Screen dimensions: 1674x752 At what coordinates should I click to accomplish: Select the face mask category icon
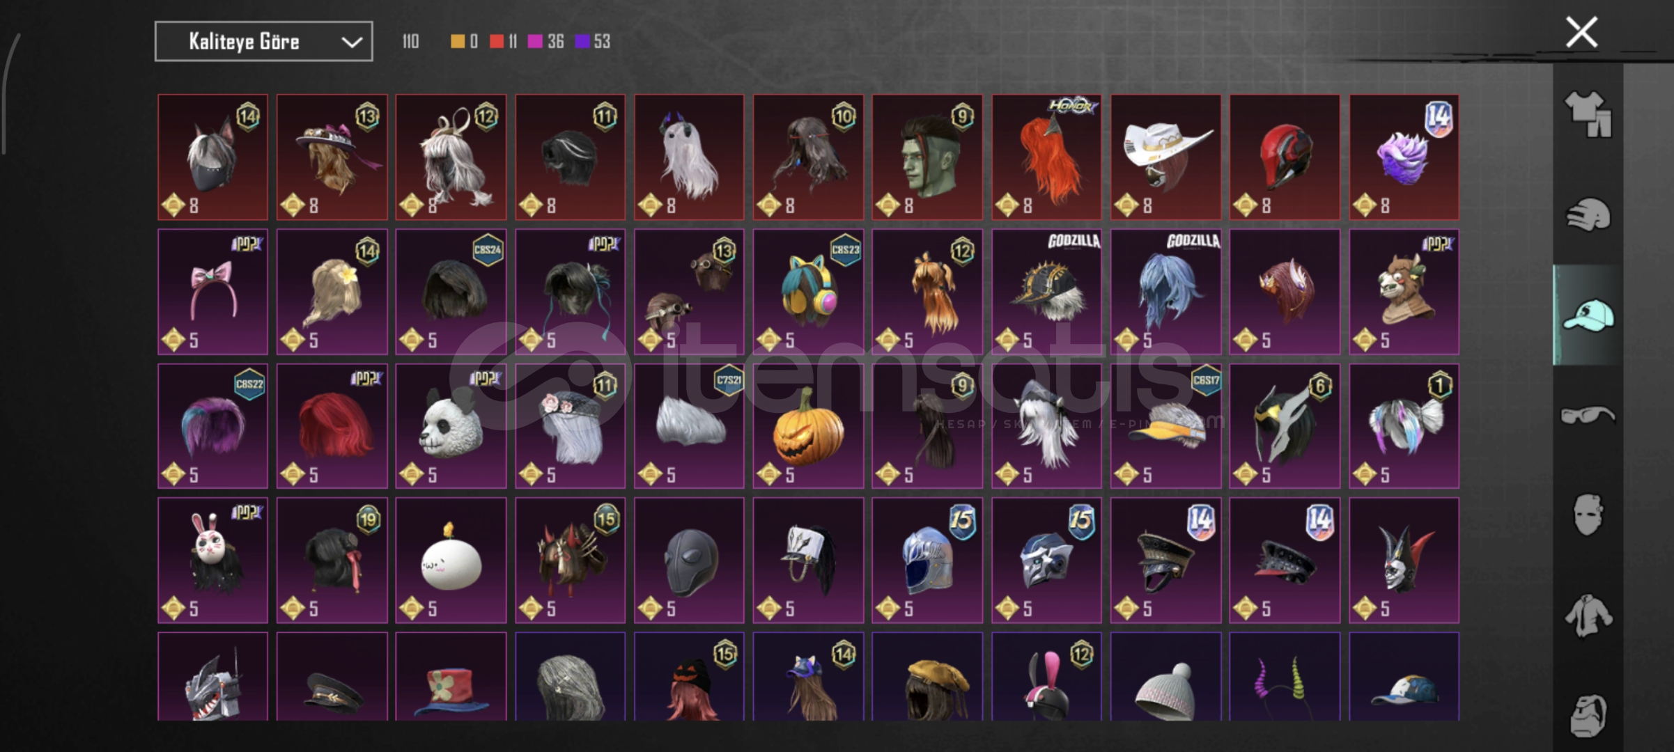[1588, 515]
